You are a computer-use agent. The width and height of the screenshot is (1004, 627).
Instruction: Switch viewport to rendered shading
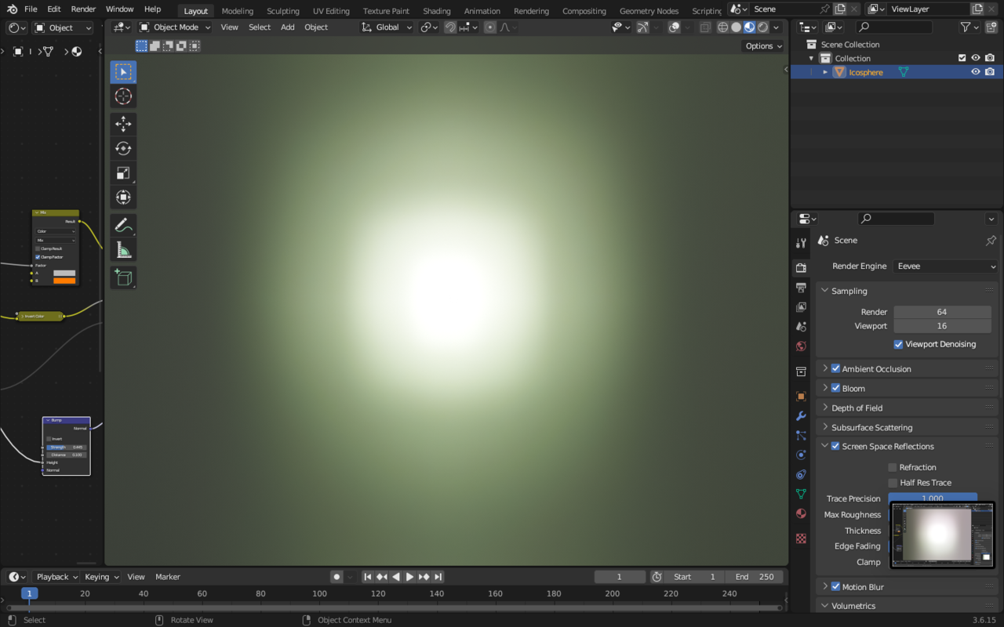(763, 27)
